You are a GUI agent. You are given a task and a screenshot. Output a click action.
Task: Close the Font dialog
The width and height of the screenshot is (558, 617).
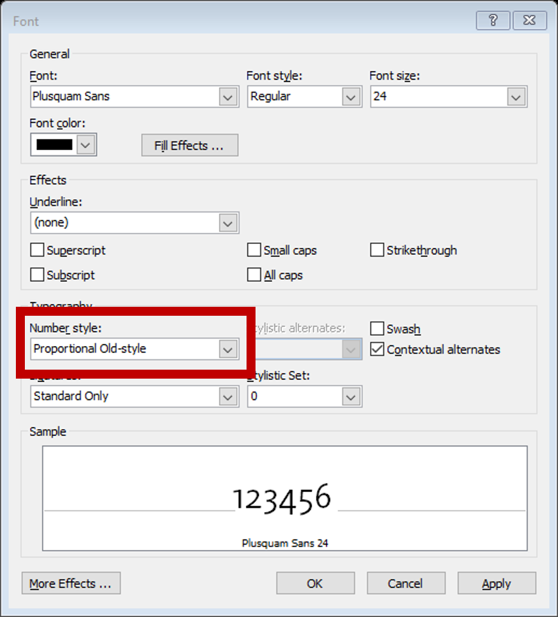point(529,20)
